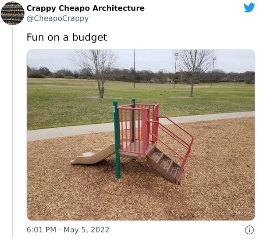Click the brown stairs in the photo
The image size is (263, 239).
click(163, 165)
